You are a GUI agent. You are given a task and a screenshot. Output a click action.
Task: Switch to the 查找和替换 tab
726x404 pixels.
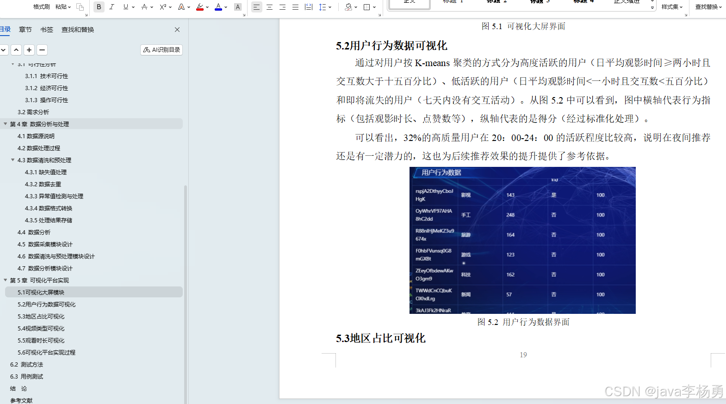click(78, 30)
